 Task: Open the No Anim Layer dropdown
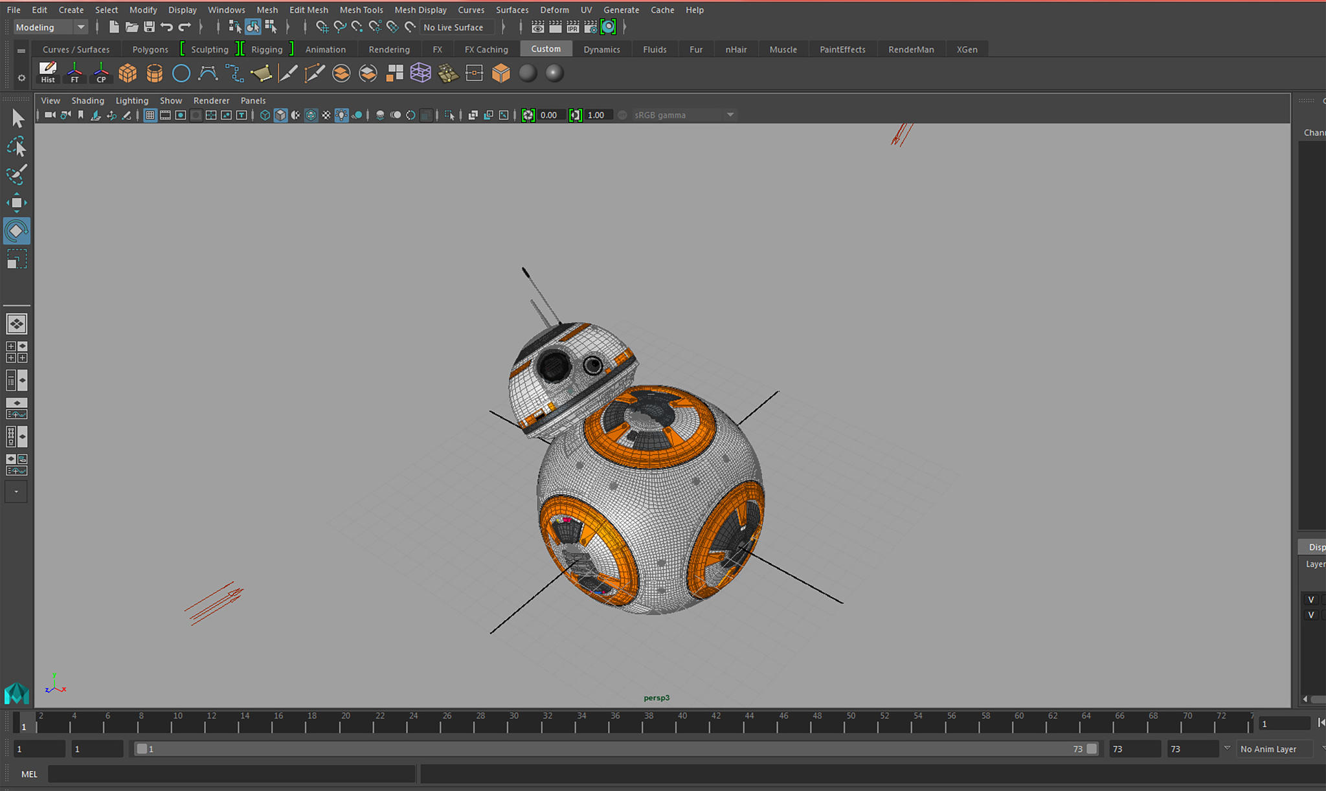coord(1274,749)
